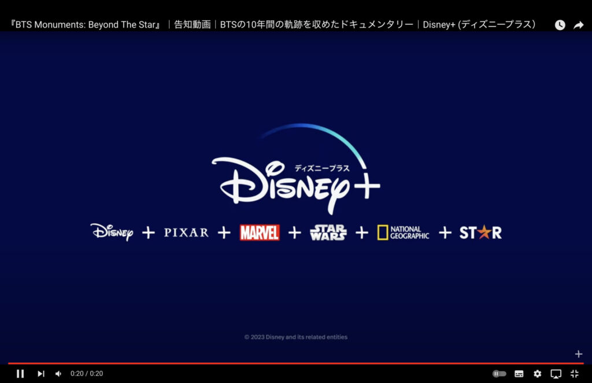Turn on subtitles/closed captions

click(519, 374)
